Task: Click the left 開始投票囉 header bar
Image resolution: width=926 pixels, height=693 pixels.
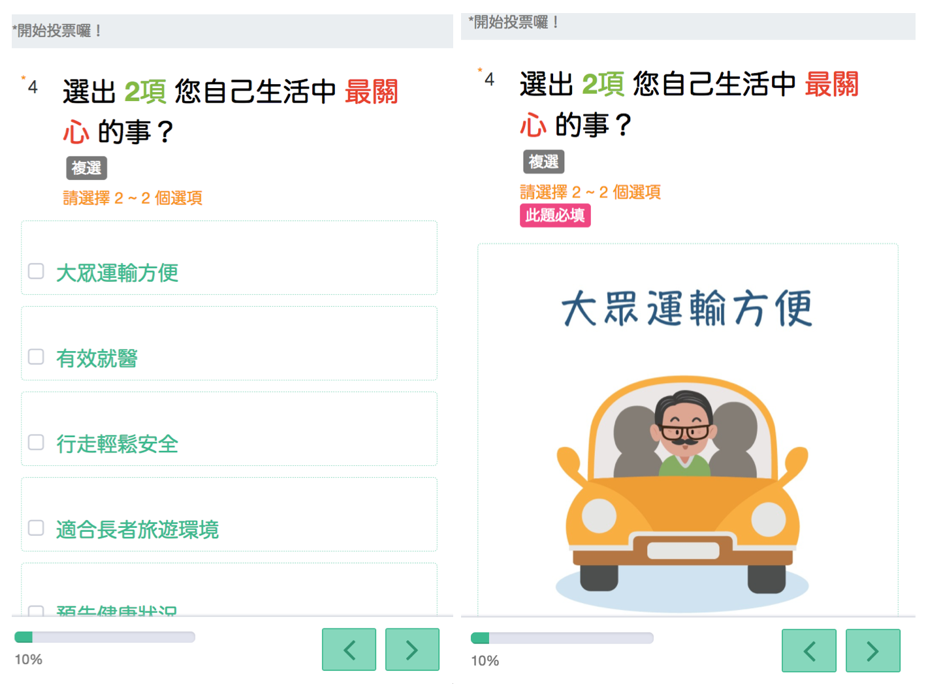Action: [232, 31]
